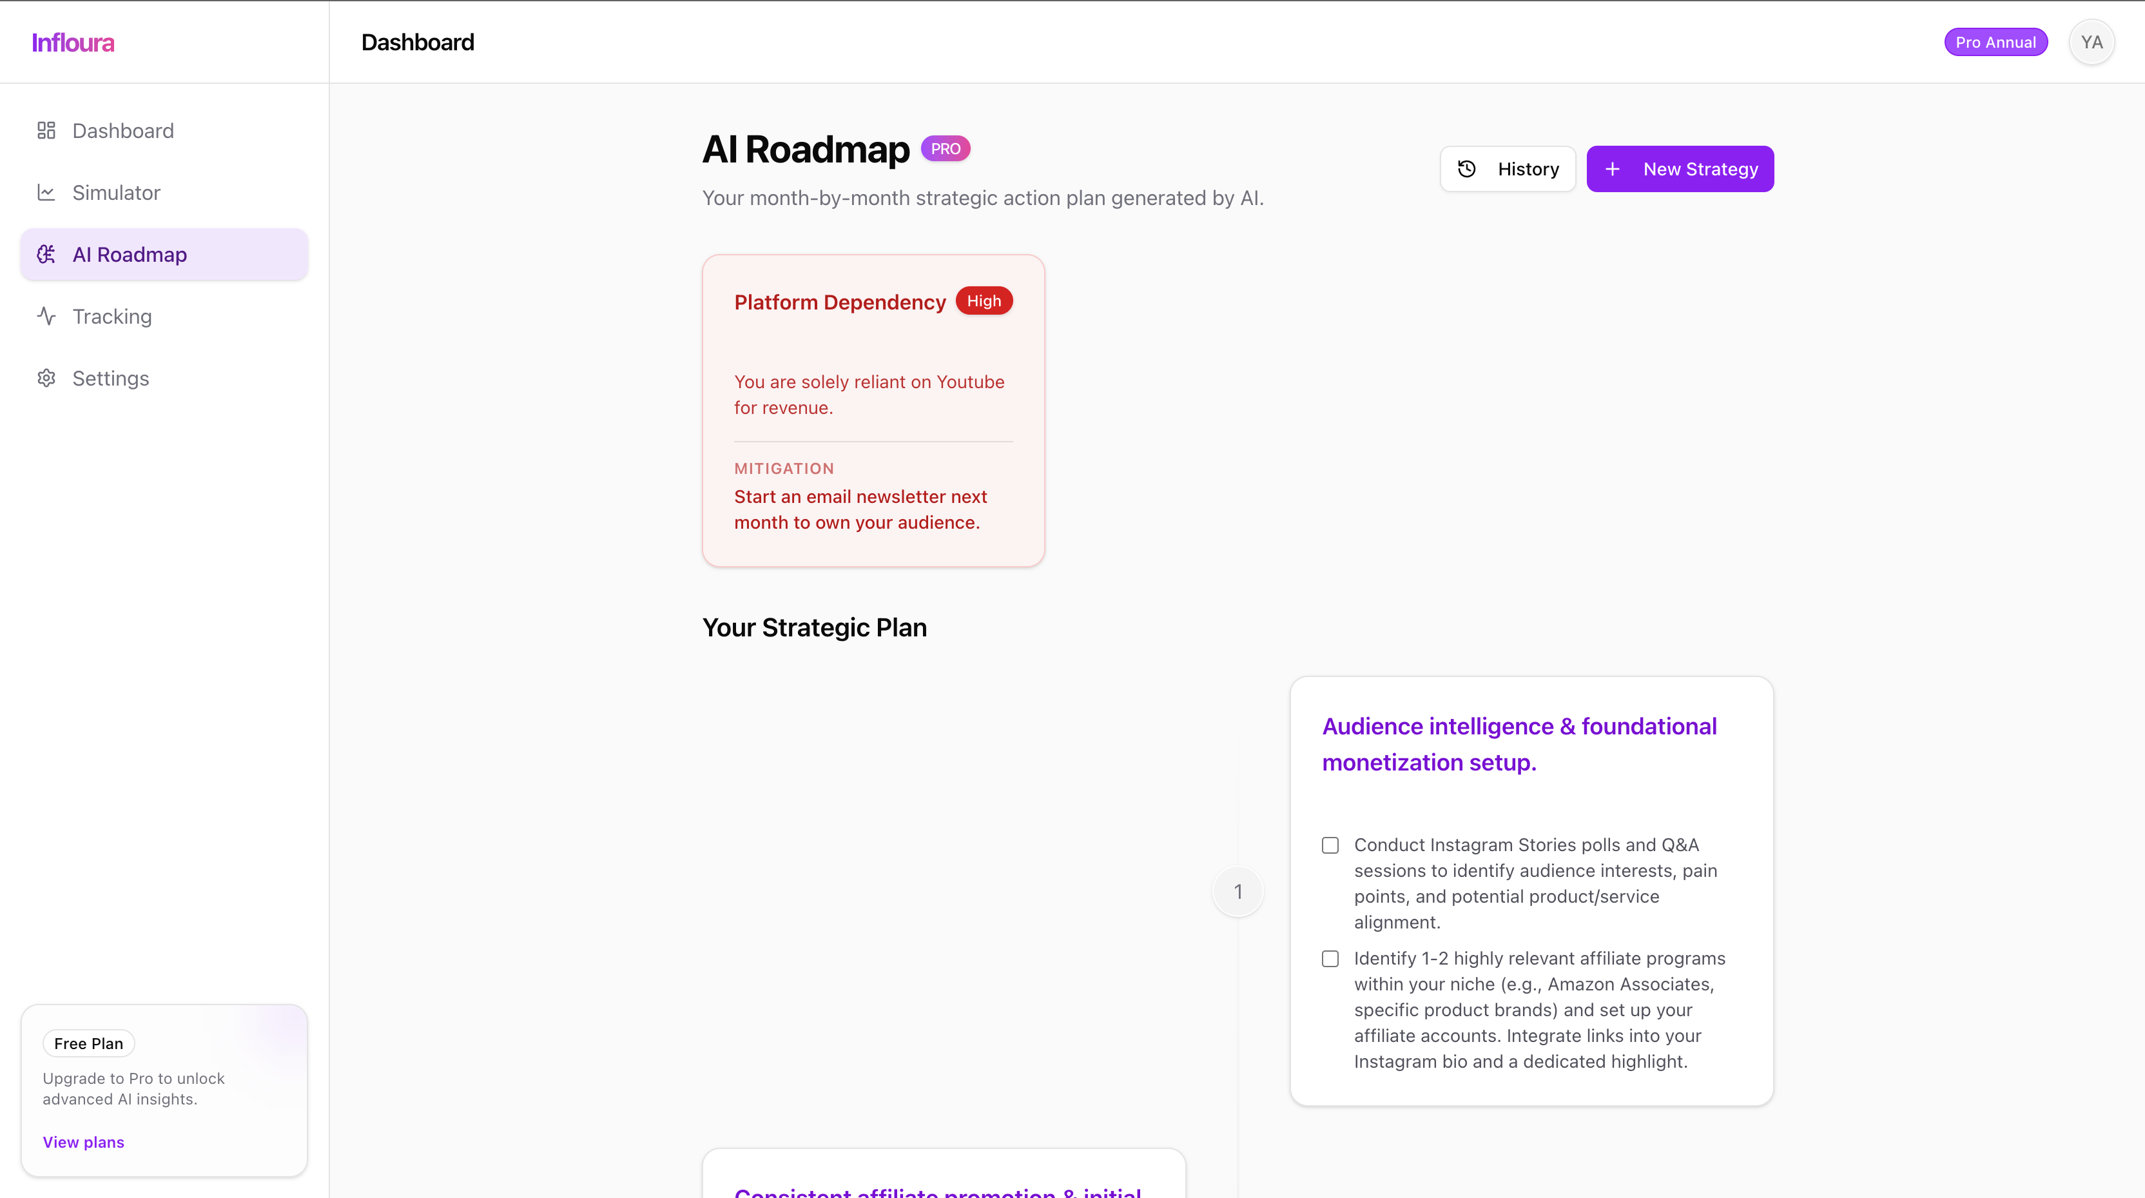The height and width of the screenshot is (1198, 2145).
Task: Click 'You are solely reliant on Youtube' text
Action: pos(869,394)
